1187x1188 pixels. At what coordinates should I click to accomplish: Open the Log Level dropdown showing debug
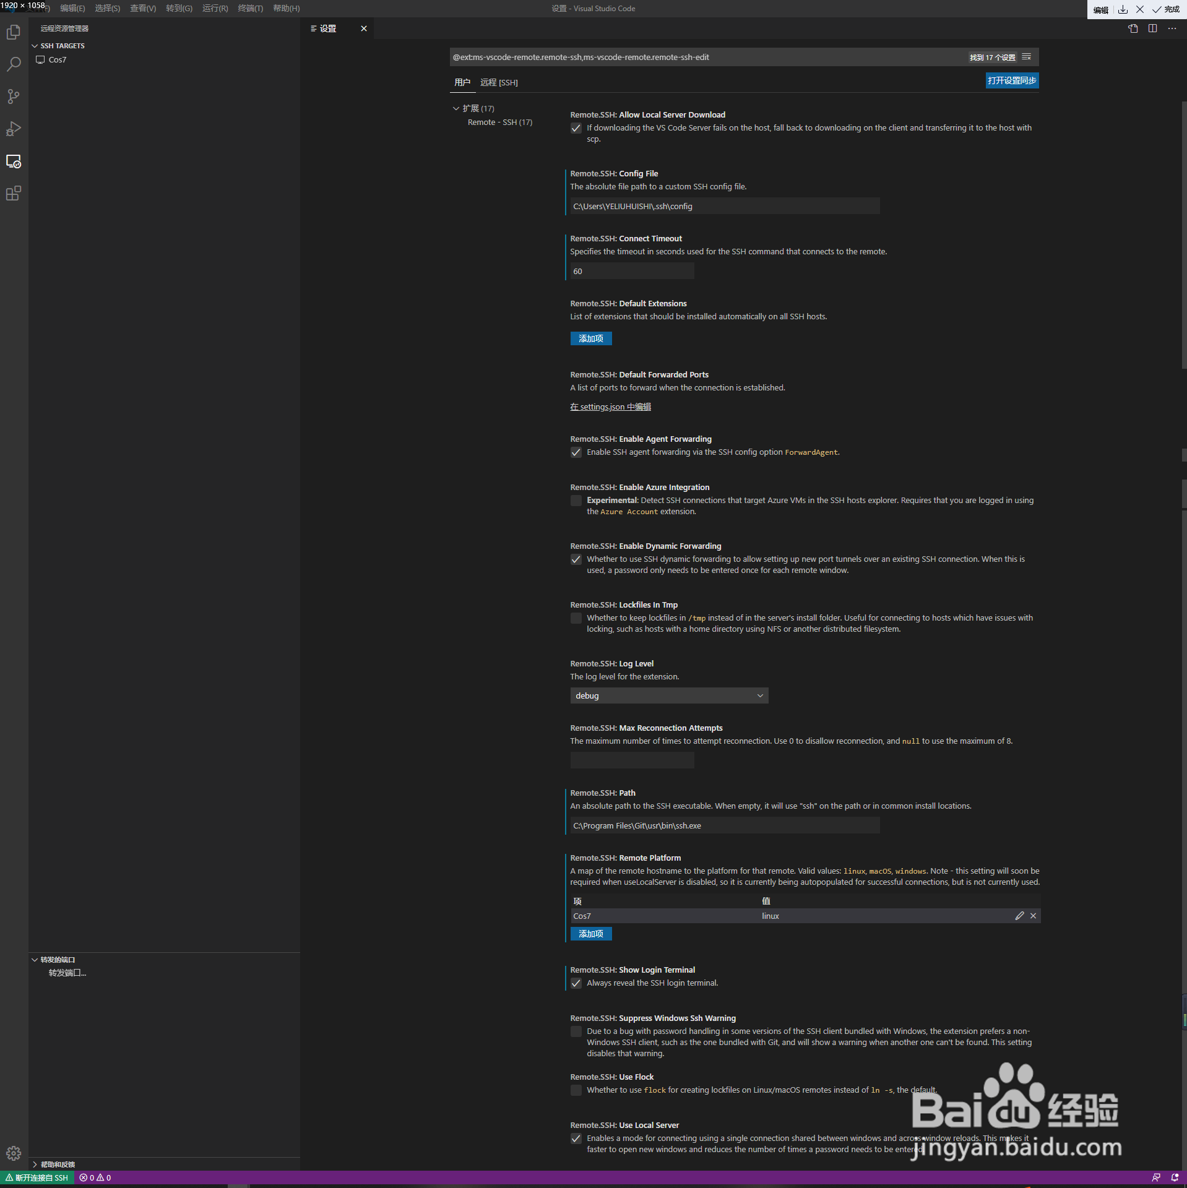[668, 695]
